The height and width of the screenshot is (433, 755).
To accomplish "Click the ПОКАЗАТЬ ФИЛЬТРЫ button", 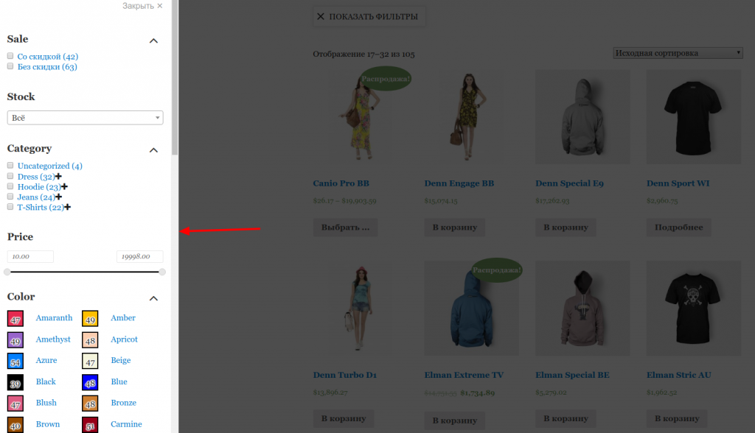I will tap(369, 16).
